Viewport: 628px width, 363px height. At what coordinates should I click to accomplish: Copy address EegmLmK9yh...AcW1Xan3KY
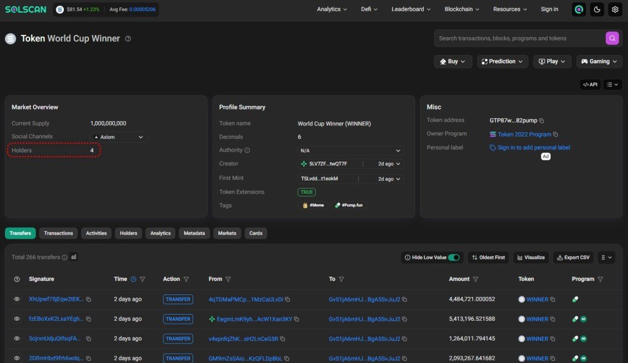[296, 319]
